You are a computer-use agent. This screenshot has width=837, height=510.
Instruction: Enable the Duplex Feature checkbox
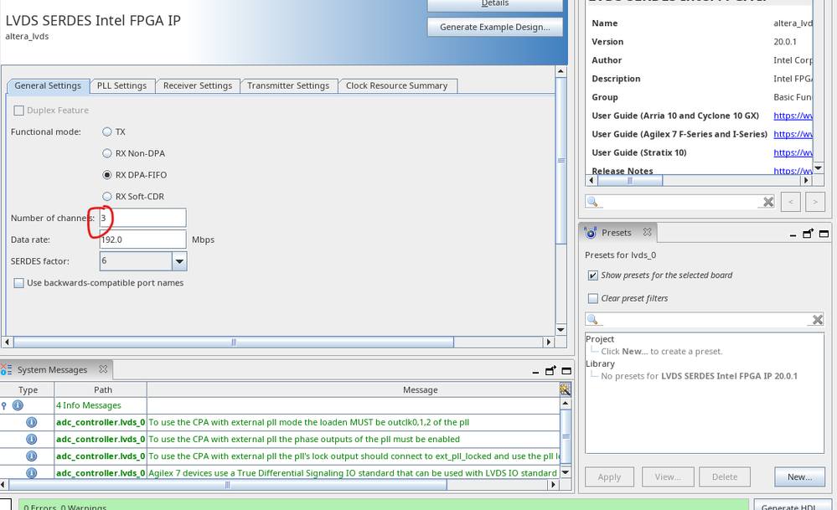click(18, 111)
